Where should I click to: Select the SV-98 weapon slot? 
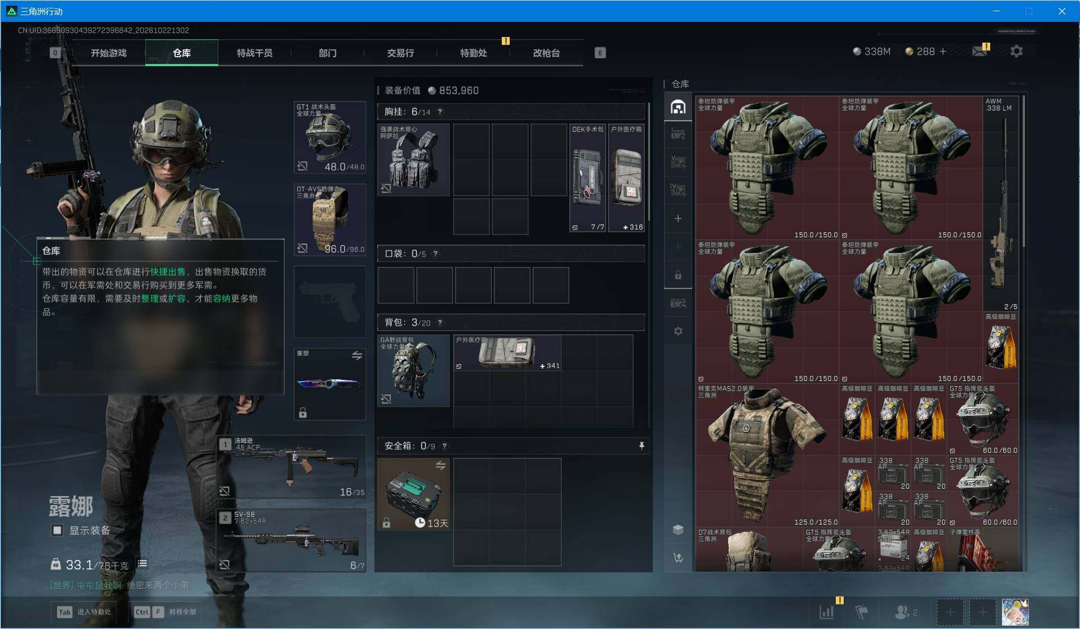[x=291, y=540]
